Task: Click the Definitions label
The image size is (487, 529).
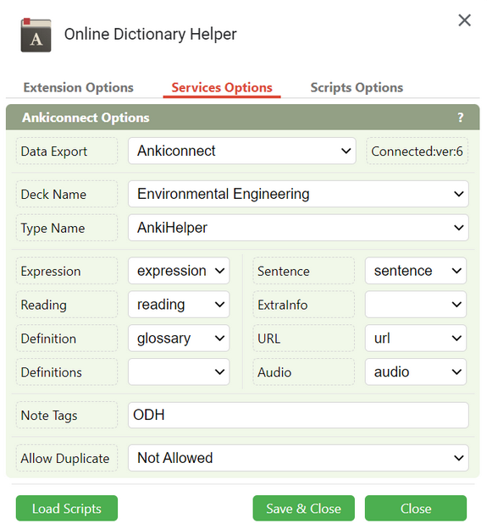Action: (67, 372)
